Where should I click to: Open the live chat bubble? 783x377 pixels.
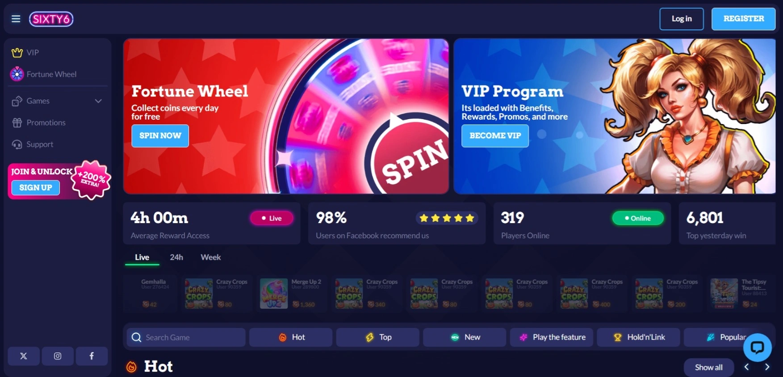757,347
